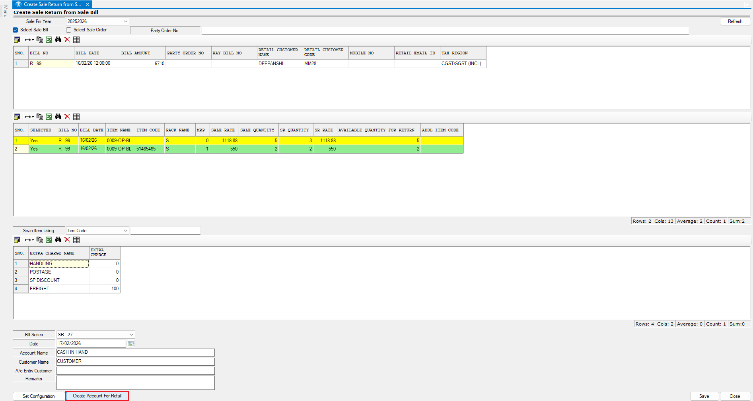
Task: Click the Excel export icon in the sale bill grid toolbar
Action: tap(49, 40)
